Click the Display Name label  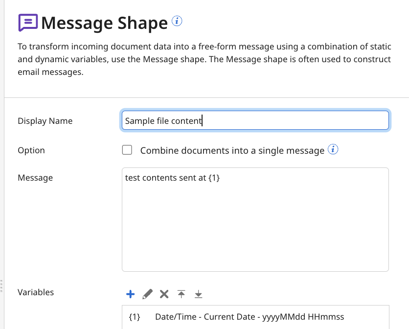(x=45, y=120)
